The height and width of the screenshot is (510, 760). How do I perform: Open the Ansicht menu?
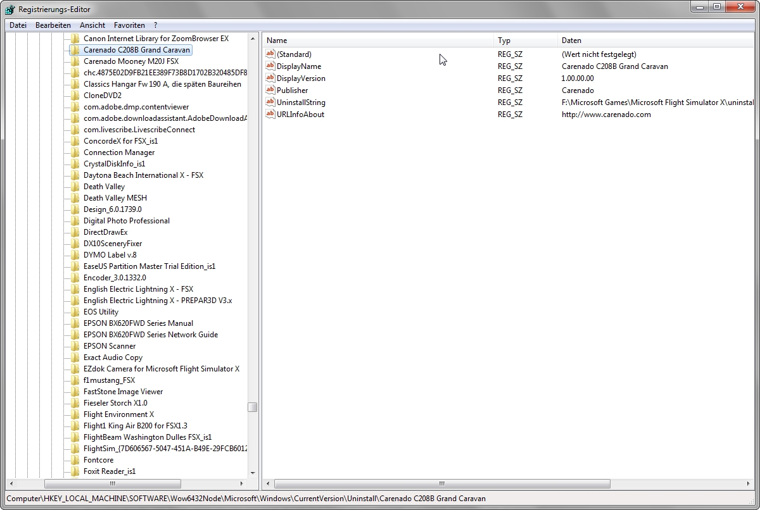pyautogui.click(x=92, y=25)
